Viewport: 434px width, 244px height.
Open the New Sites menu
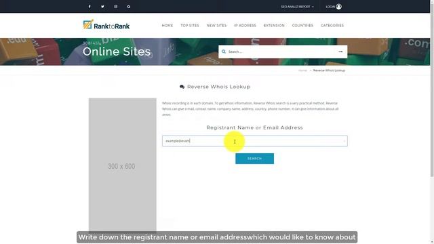point(216,26)
